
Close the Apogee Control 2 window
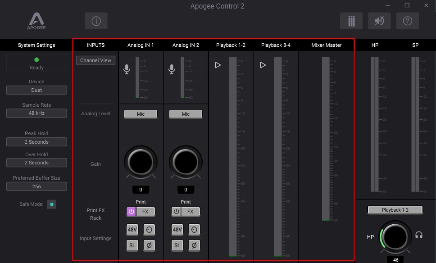pyautogui.click(x=426, y=5)
